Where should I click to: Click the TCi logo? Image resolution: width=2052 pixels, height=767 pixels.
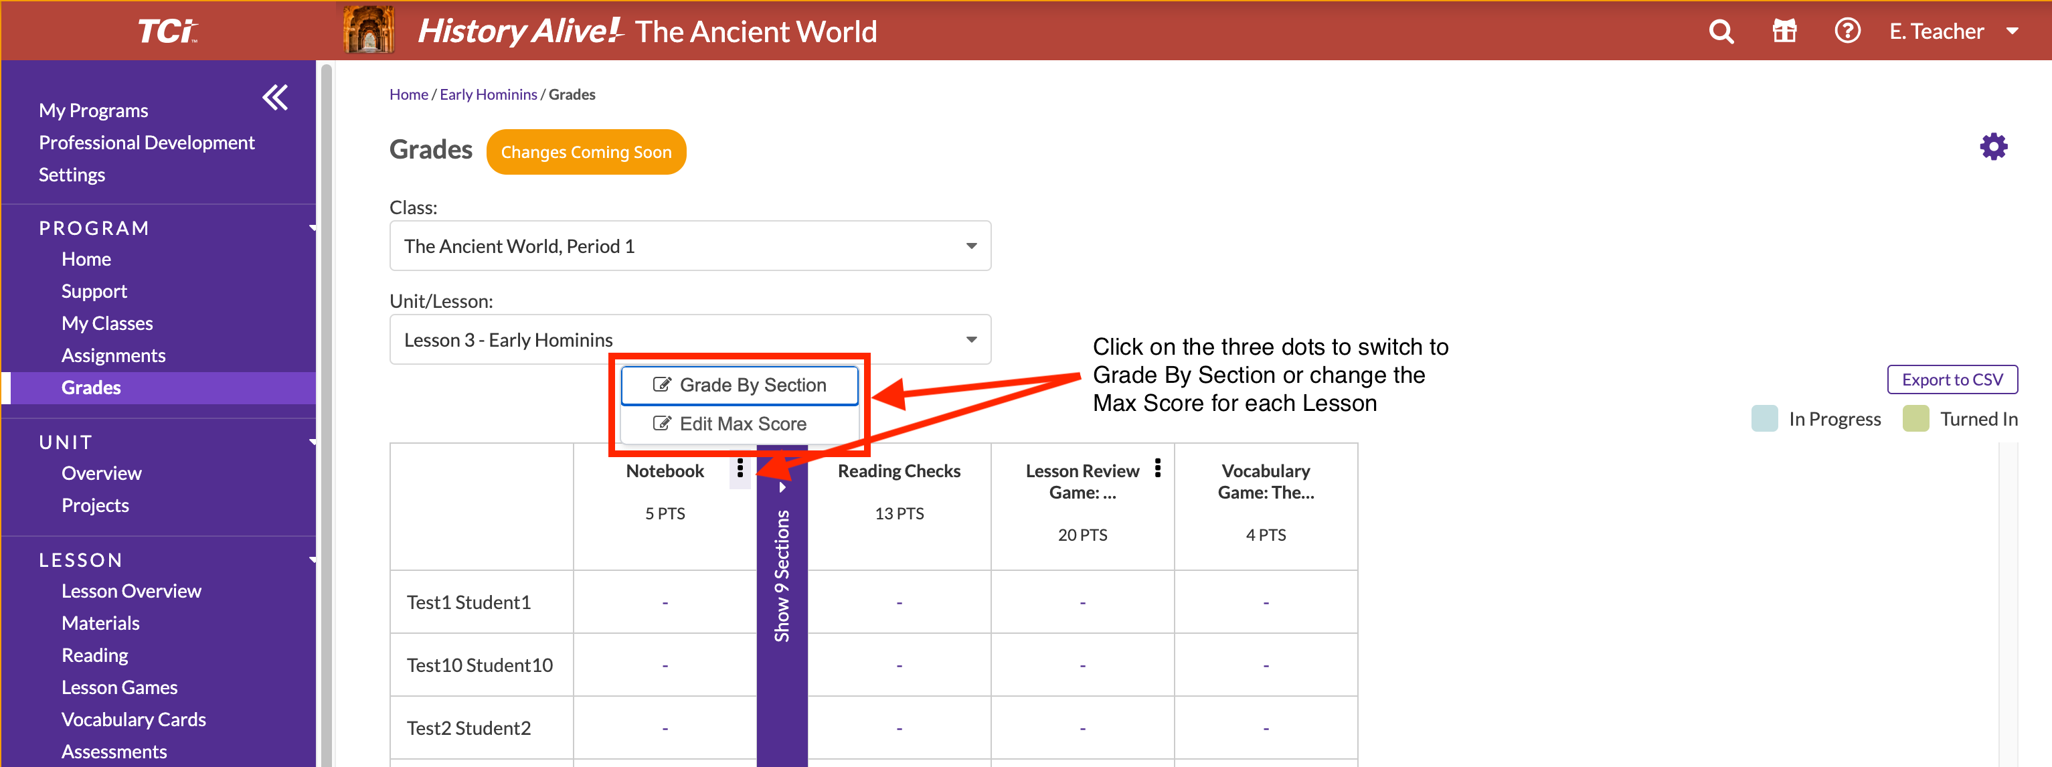click(167, 29)
